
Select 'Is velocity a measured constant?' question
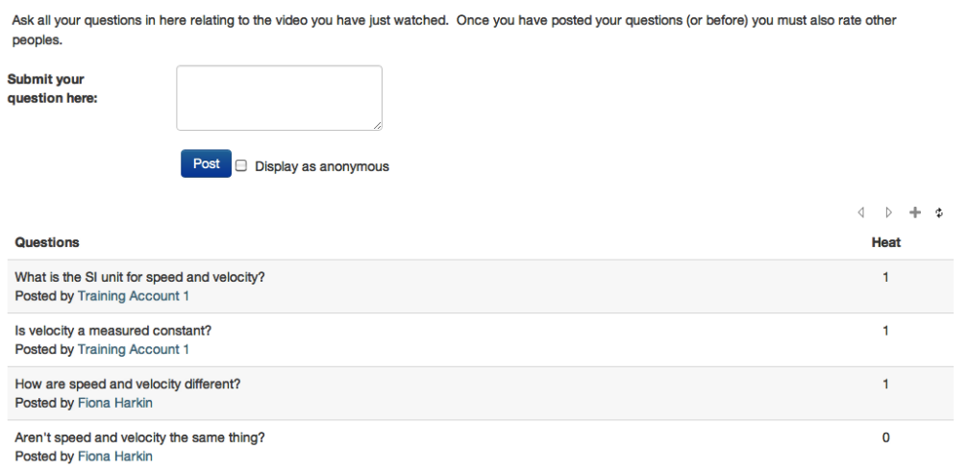pos(113,331)
